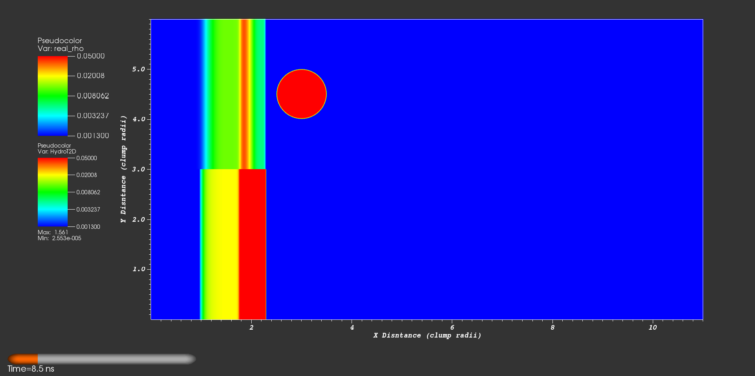The height and width of the screenshot is (376, 755).
Task: Click the 'Var: HydroT2D' legend title
Action: tap(57, 151)
